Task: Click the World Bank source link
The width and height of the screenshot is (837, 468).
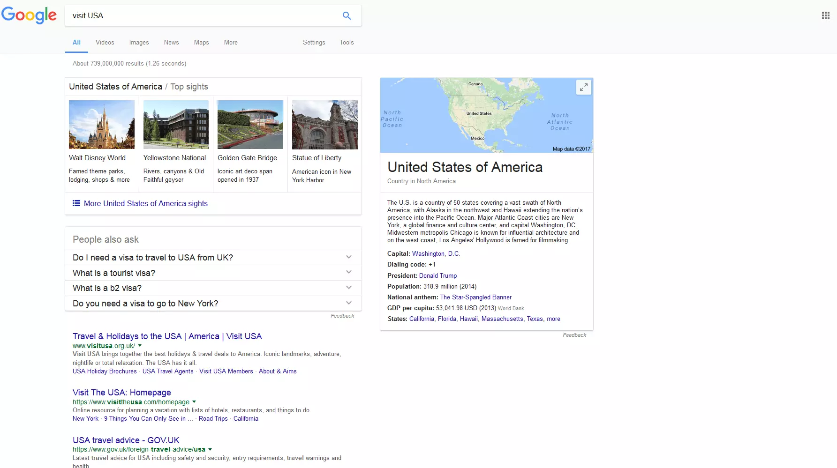Action: 511,308
